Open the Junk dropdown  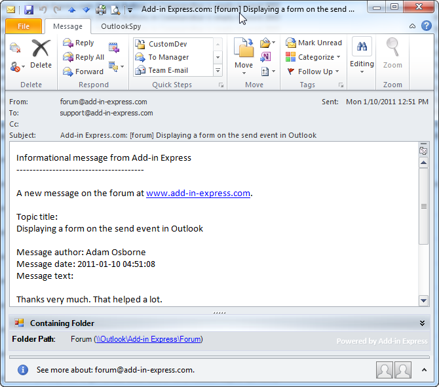pyautogui.click(x=17, y=67)
